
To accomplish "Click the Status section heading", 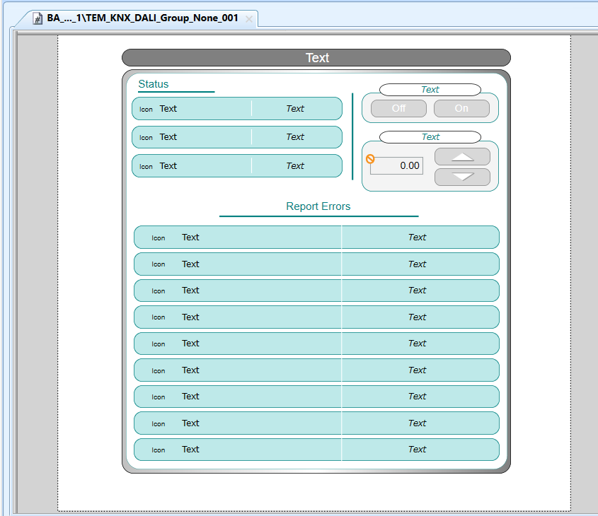I will 154,84.
